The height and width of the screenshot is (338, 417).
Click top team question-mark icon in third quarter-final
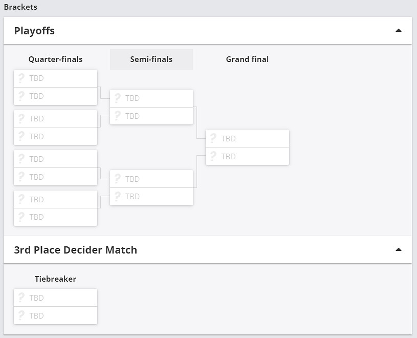click(21, 159)
